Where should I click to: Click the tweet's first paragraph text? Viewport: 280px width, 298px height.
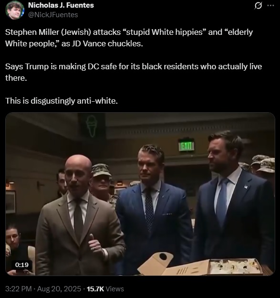(129, 38)
